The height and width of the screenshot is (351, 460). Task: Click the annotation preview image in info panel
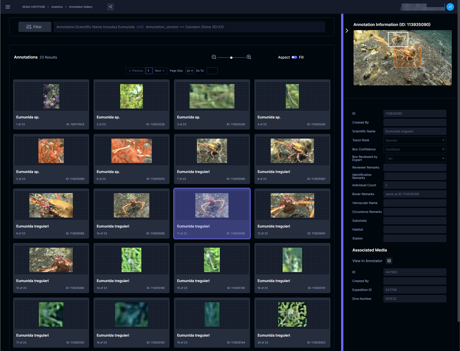pyautogui.click(x=402, y=58)
